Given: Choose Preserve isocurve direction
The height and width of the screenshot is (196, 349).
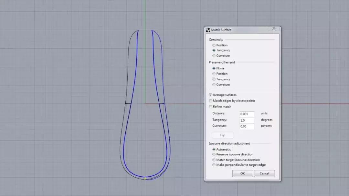Looking at the screenshot, I should tap(214, 154).
